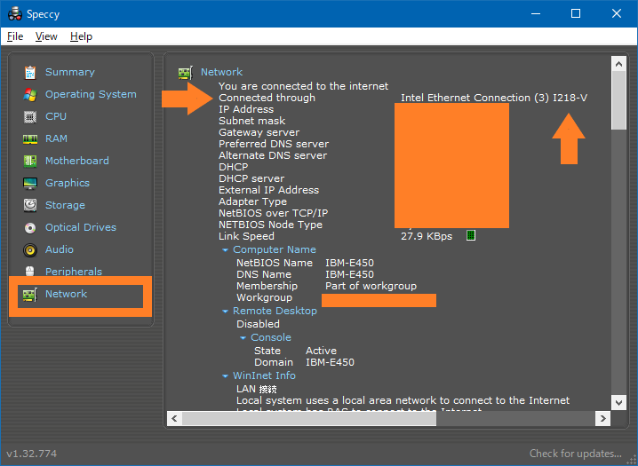Image resolution: width=638 pixels, height=466 pixels.
Task: Click the NetBIOS Name row label
Action: (x=275, y=263)
